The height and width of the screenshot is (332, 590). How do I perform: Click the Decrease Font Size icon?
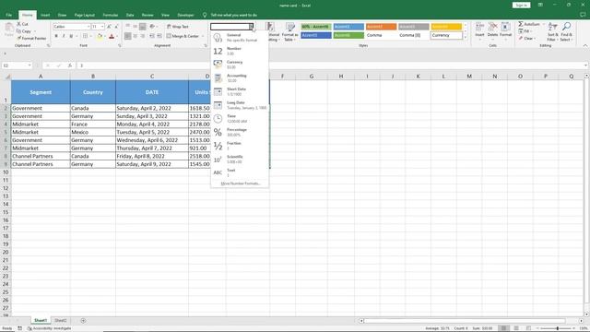point(116,27)
